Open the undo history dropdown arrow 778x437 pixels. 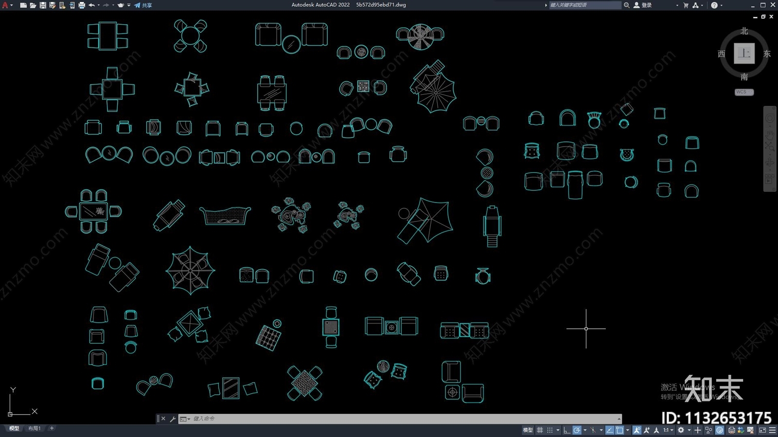[99, 5]
